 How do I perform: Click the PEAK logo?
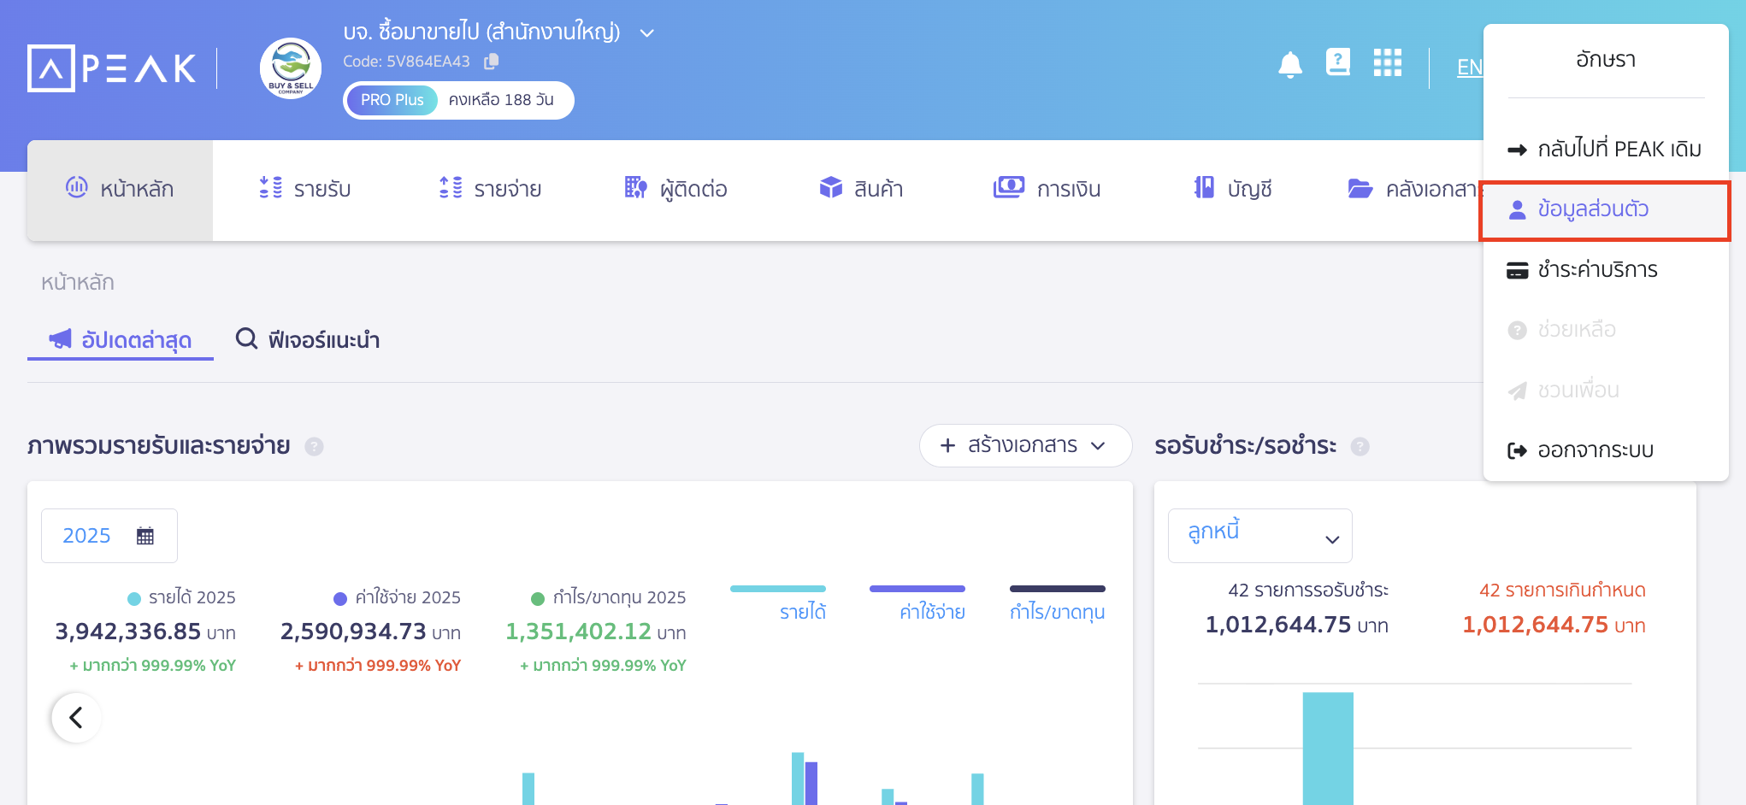coord(112,68)
